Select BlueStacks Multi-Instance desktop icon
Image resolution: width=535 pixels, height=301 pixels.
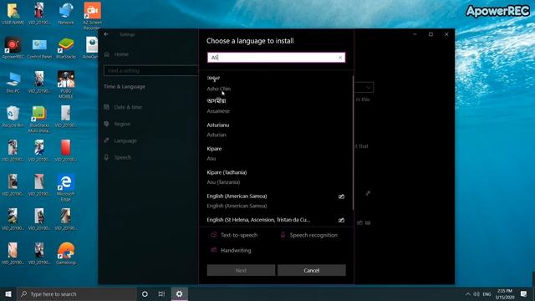click(x=39, y=119)
